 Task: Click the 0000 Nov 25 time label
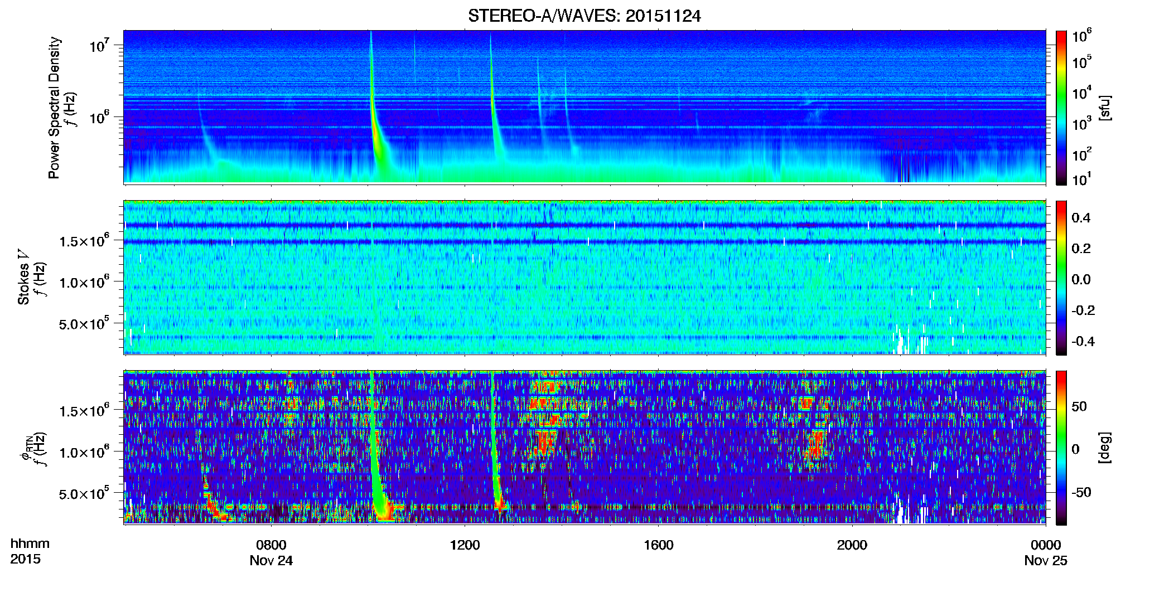coord(1046,552)
